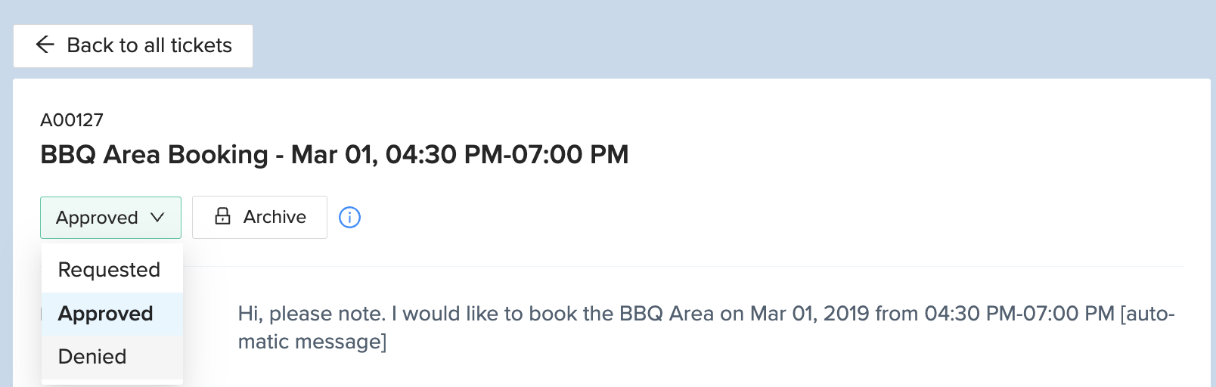The height and width of the screenshot is (387, 1216).
Task: Go back to all tickets
Action: [x=133, y=46]
